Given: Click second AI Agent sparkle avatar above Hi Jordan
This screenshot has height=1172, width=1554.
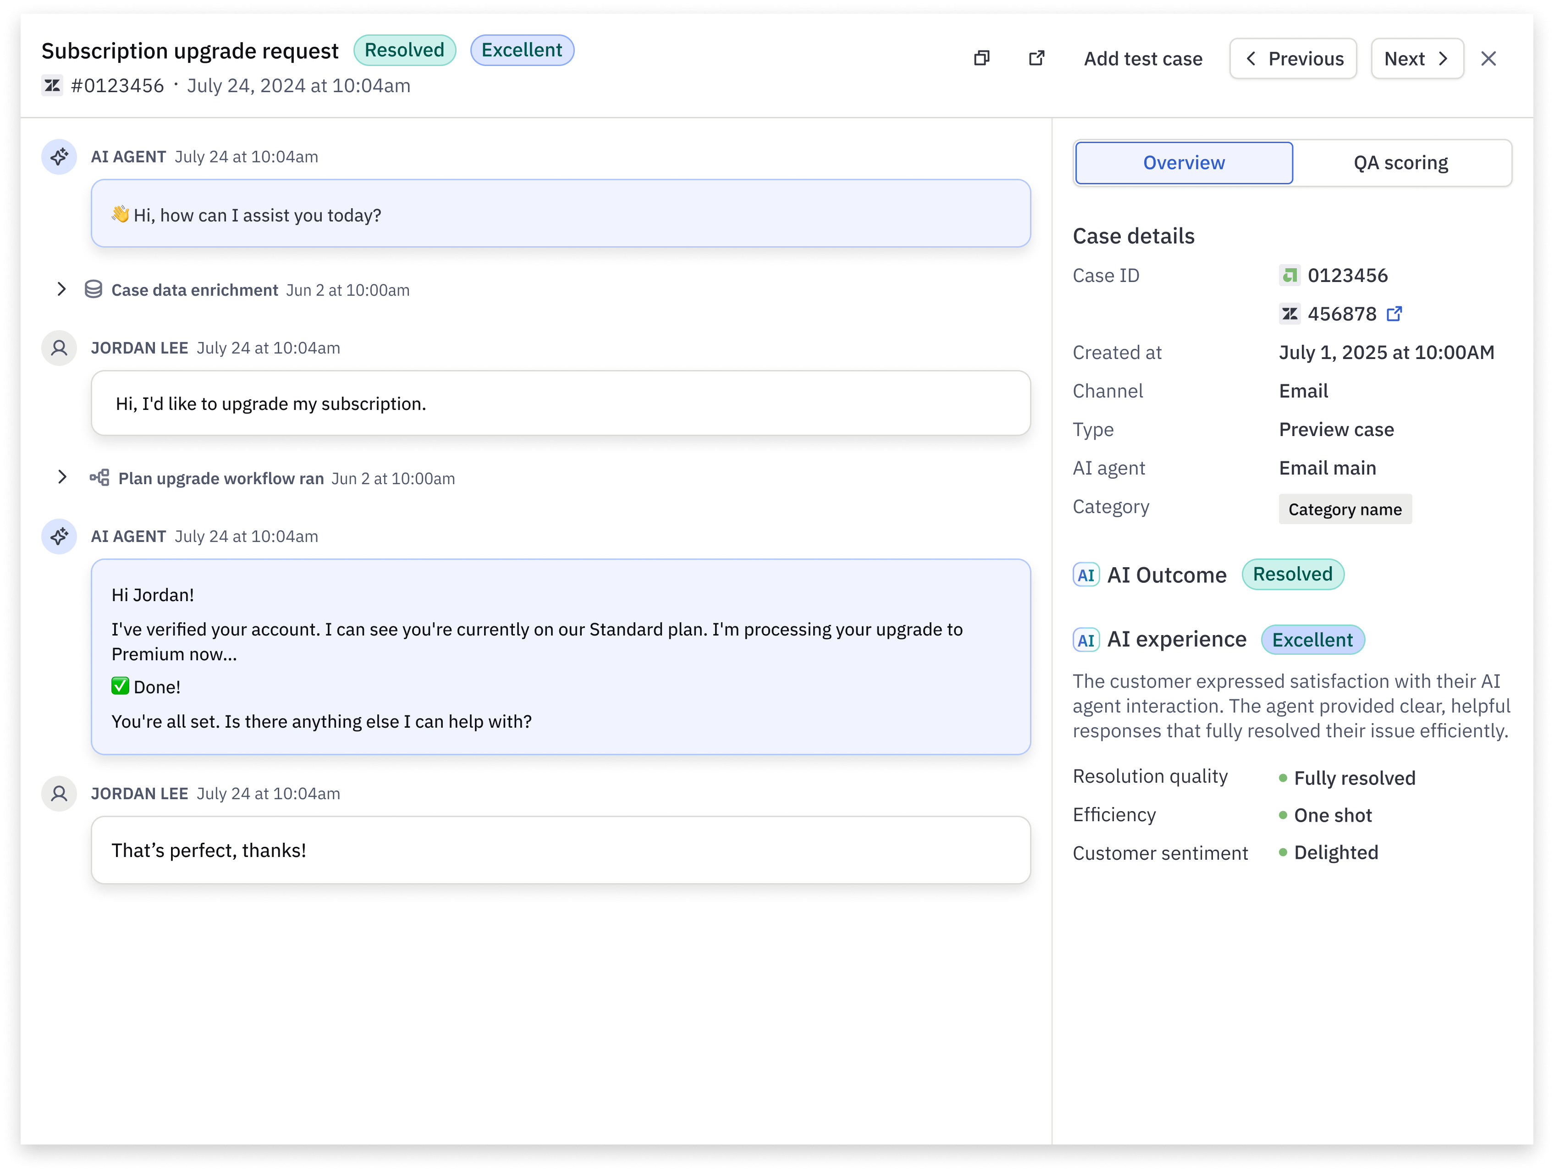Looking at the screenshot, I should (59, 537).
